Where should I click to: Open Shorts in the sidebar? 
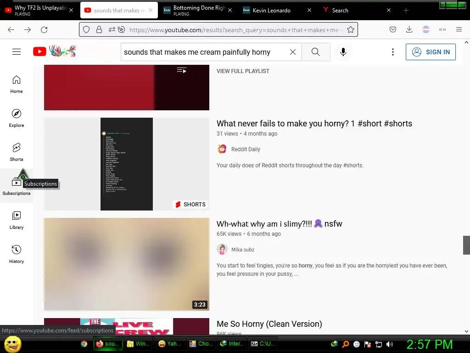(17, 152)
